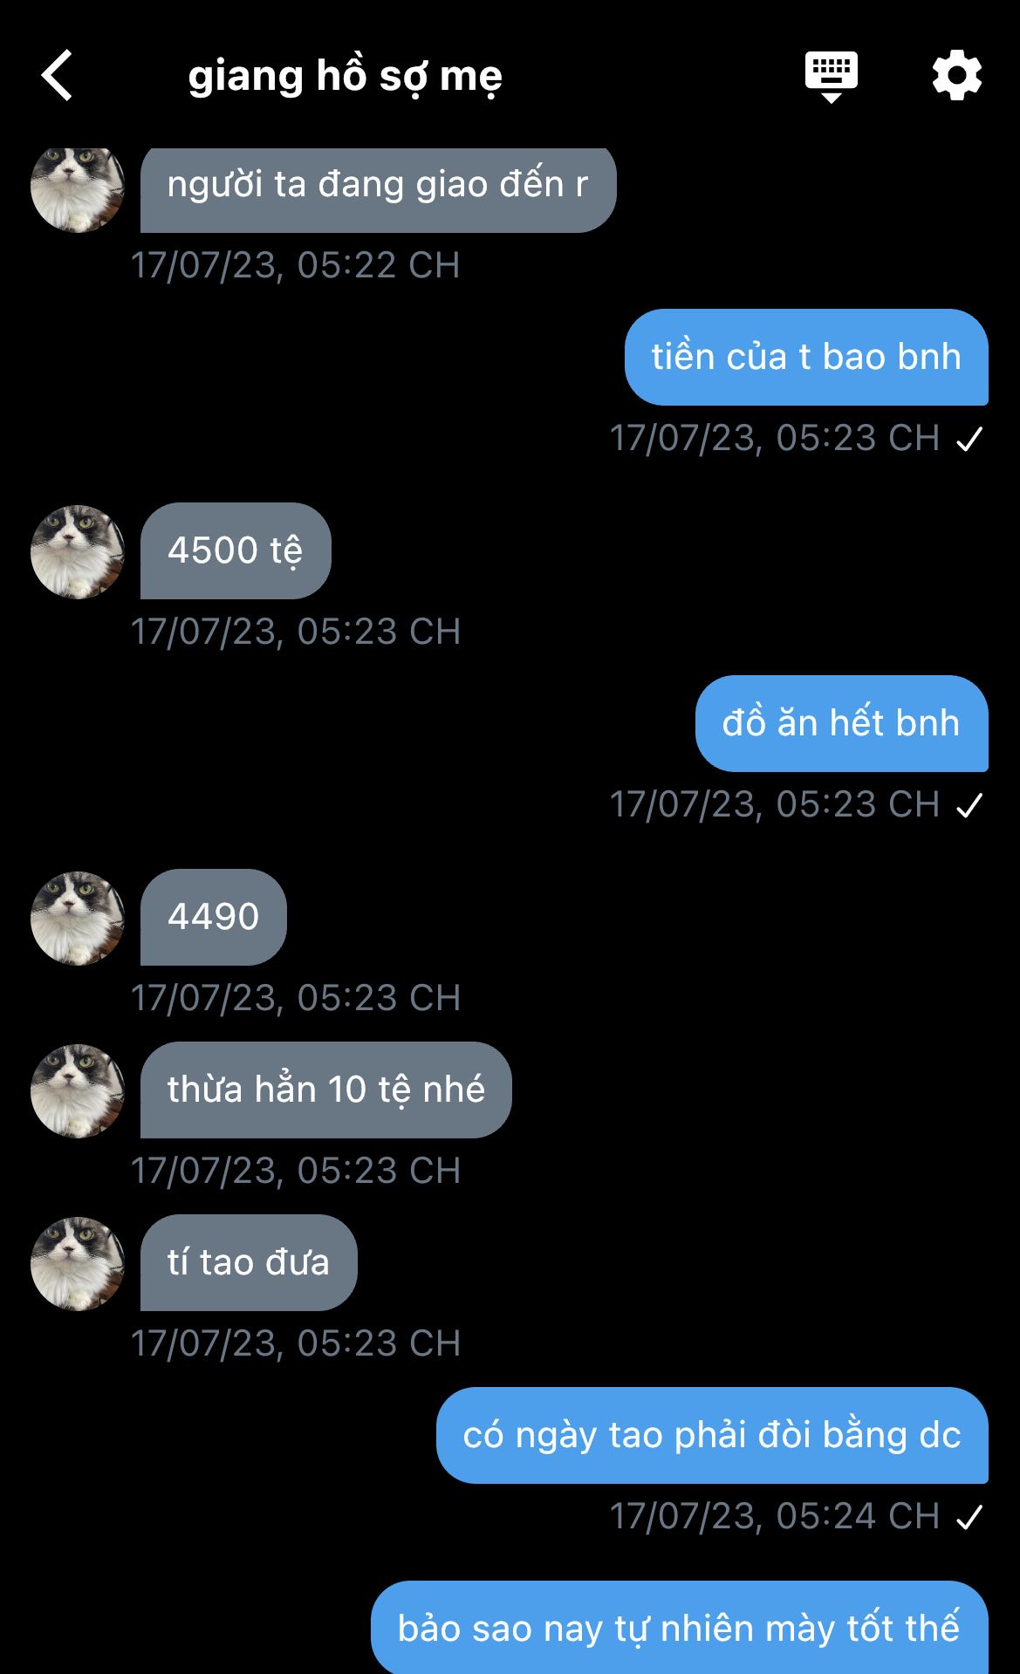Viewport: 1020px width, 1674px height.
Task: Tap 'bảo sao nay tự nhiên mày tốt thế' bubble
Action: click(x=680, y=1628)
